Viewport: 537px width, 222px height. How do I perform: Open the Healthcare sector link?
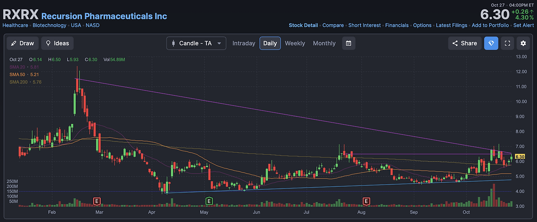pyautogui.click(x=16, y=25)
